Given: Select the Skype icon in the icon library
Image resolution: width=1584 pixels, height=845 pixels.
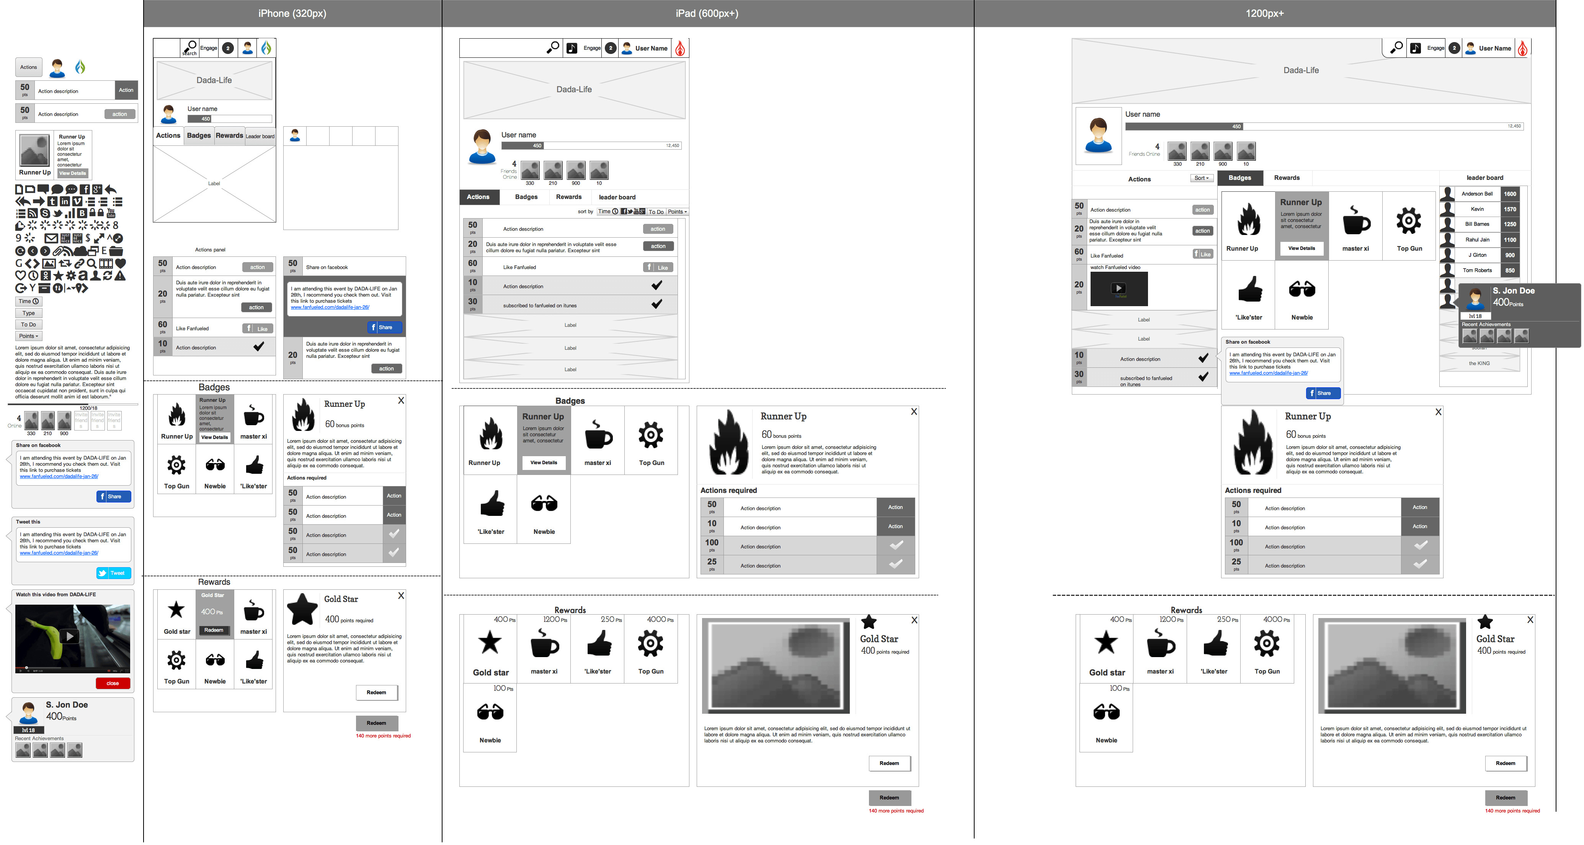Looking at the screenshot, I should pyautogui.click(x=46, y=213).
